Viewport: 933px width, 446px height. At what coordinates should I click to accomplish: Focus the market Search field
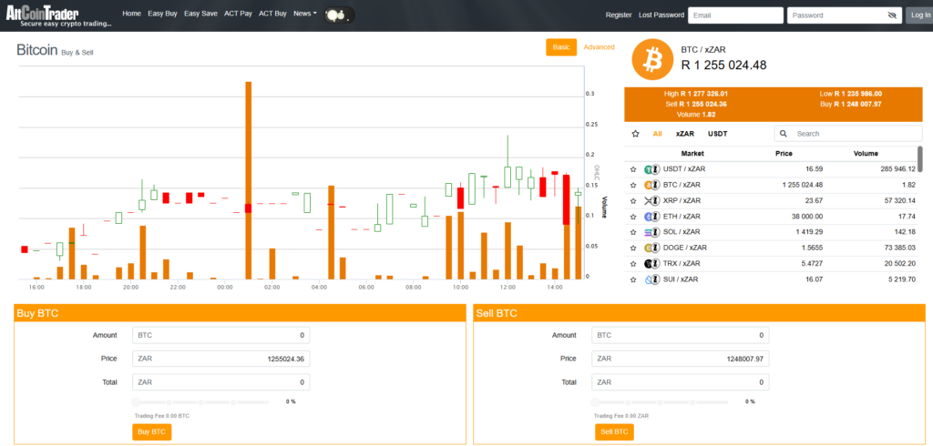click(850, 134)
